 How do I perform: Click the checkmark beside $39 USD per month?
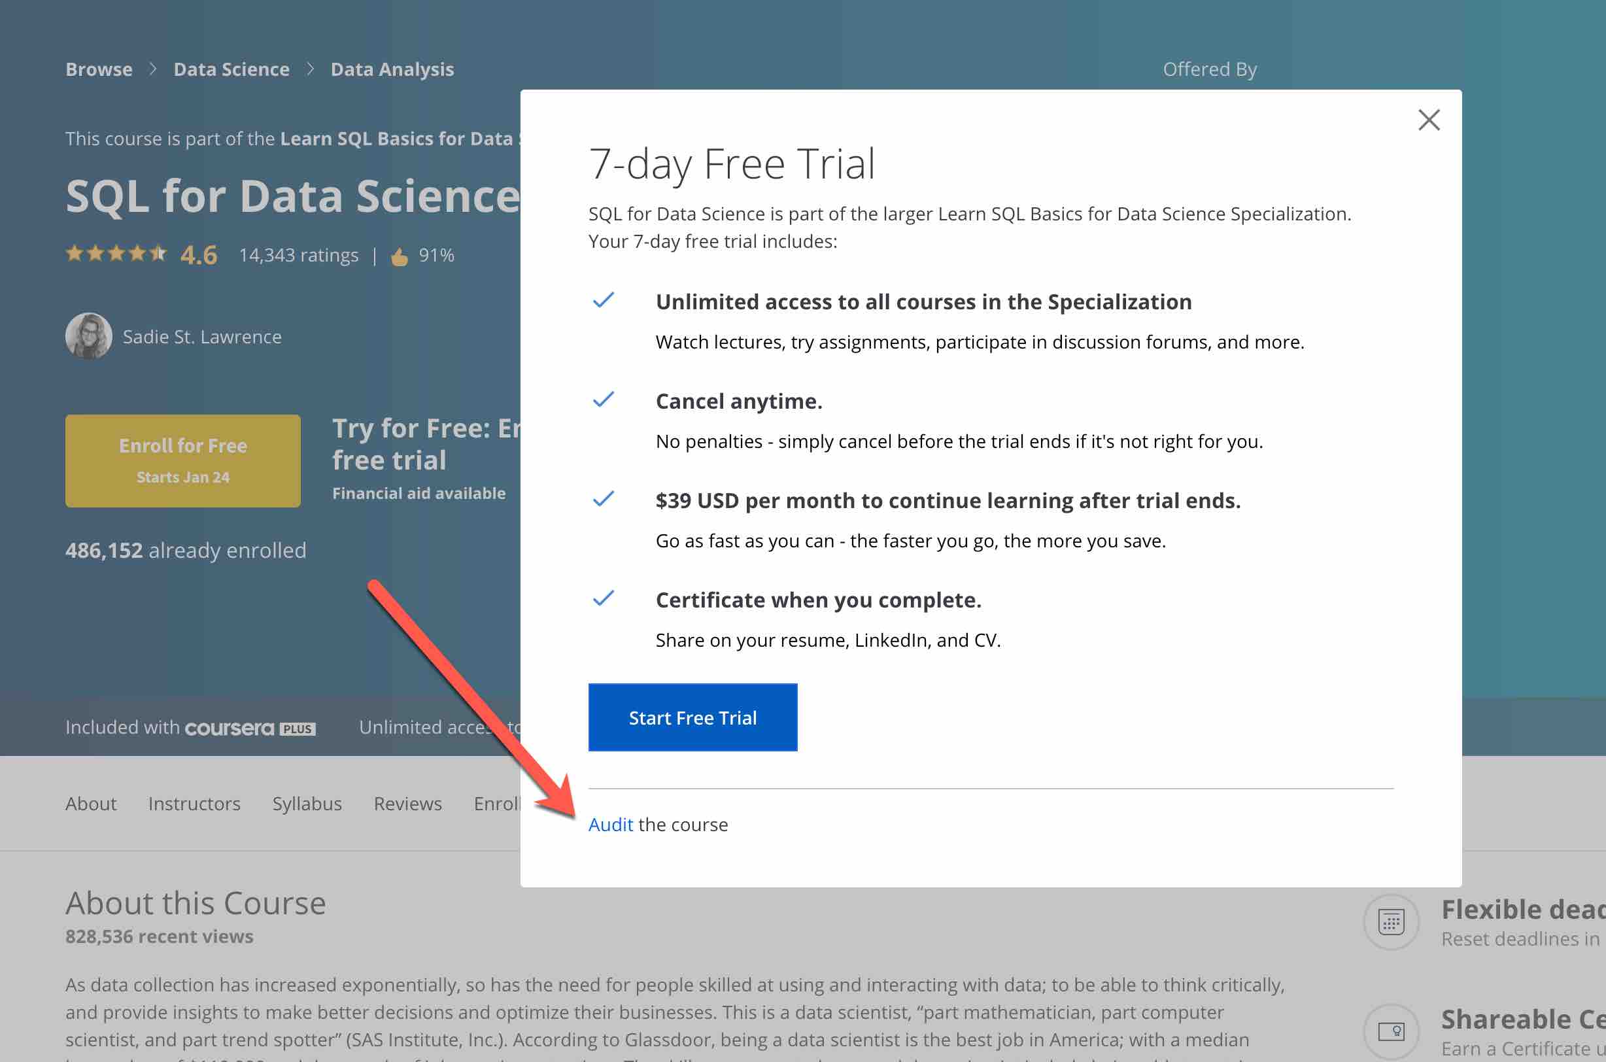tap(605, 500)
